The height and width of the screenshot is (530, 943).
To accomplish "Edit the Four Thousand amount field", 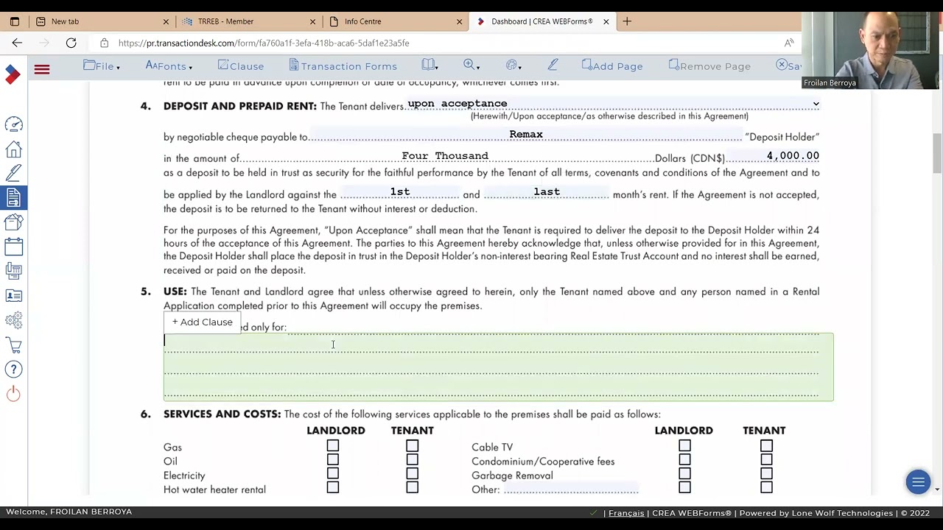I will point(447,156).
